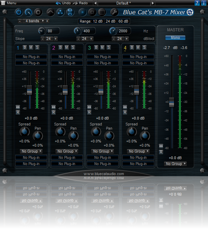This screenshot has width=208, height=229.
Task: Solo band 1 with S button
Action: (37, 47)
